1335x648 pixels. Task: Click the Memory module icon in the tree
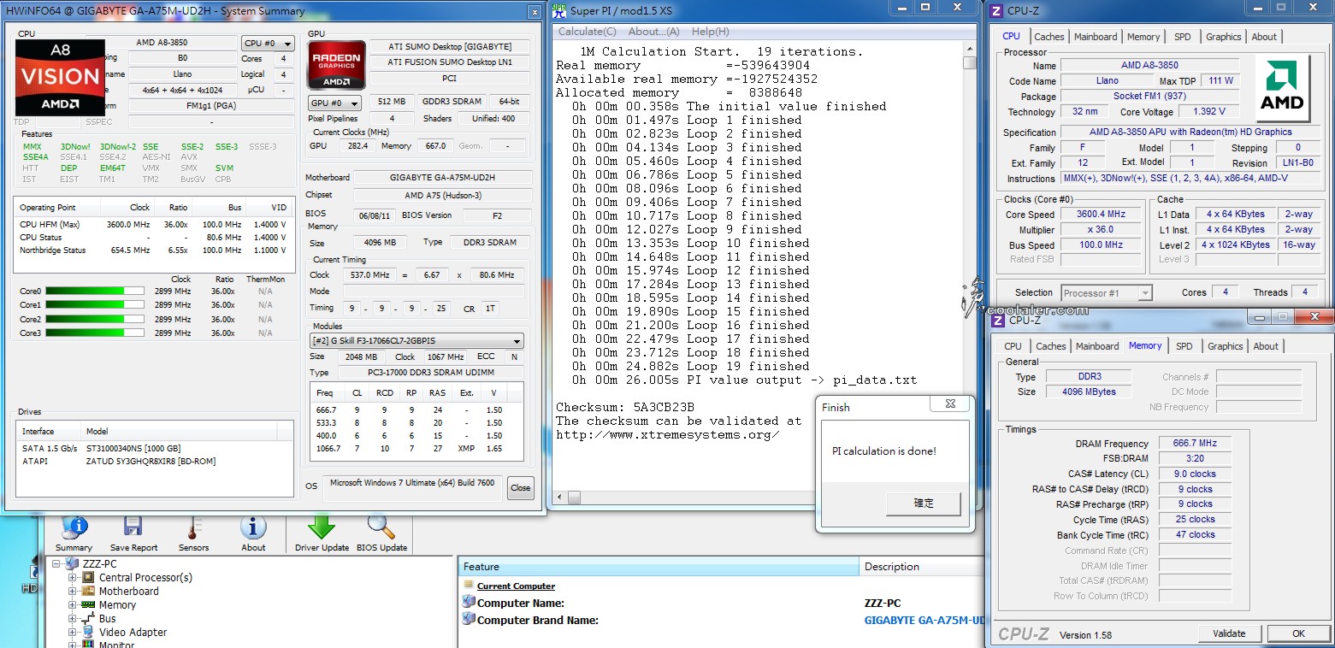(x=90, y=604)
